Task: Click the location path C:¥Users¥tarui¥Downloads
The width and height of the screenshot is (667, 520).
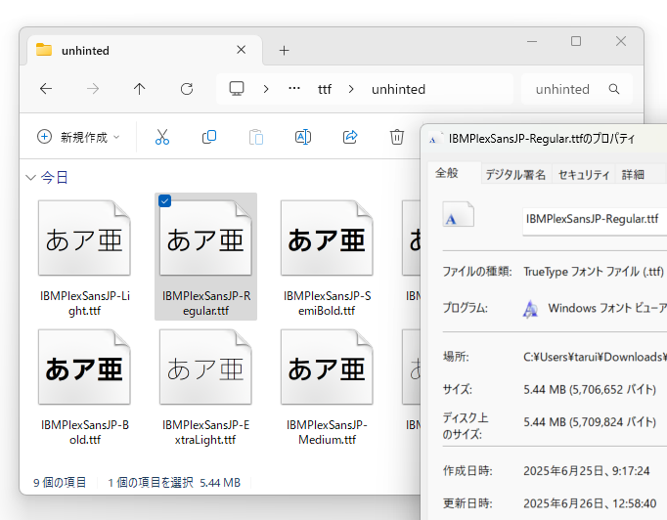Action: point(595,357)
